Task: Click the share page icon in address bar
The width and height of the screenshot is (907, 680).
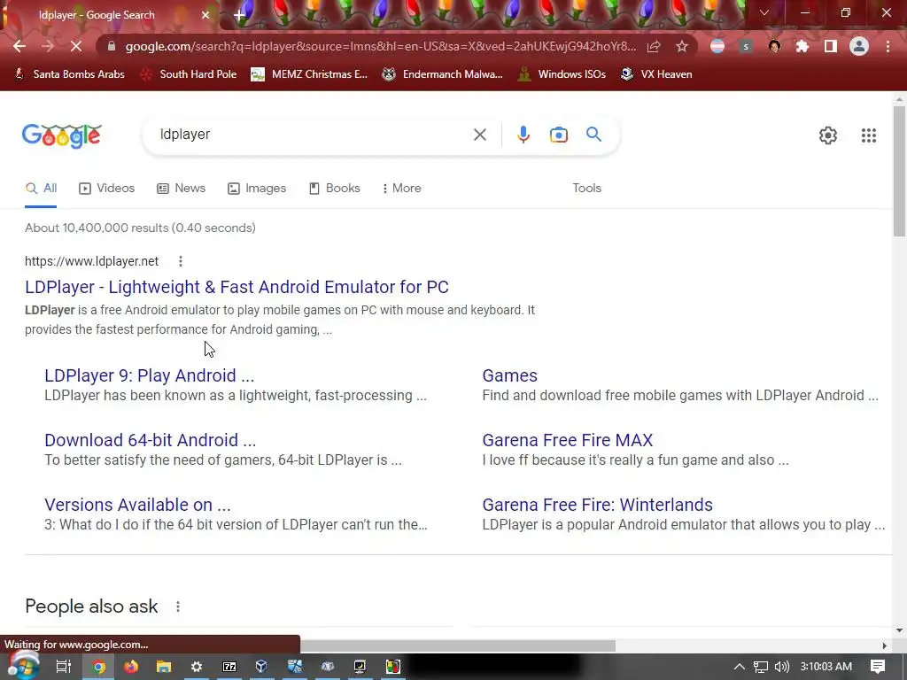Action: pyautogui.click(x=654, y=46)
